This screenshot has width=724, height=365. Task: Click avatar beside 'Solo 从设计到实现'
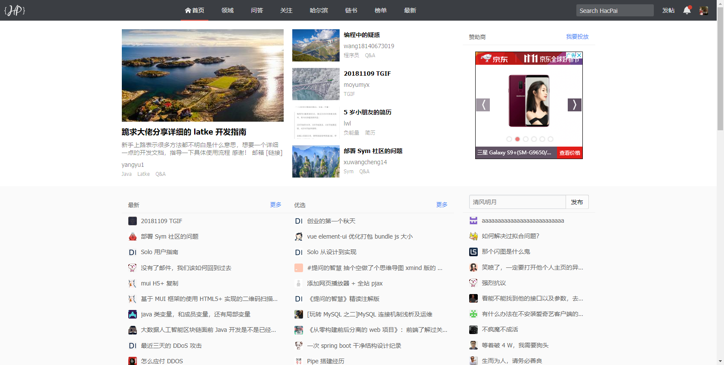tap(299, 252)
